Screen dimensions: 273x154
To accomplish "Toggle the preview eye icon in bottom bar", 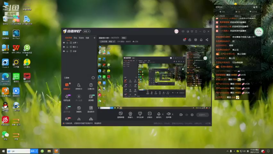I will point(187,115).
